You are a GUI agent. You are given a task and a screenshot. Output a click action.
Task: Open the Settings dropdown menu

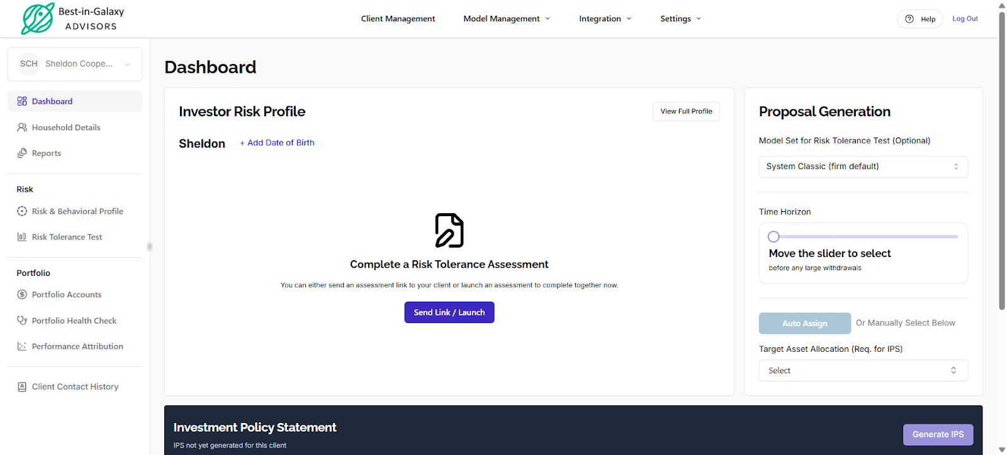point(680,19)
